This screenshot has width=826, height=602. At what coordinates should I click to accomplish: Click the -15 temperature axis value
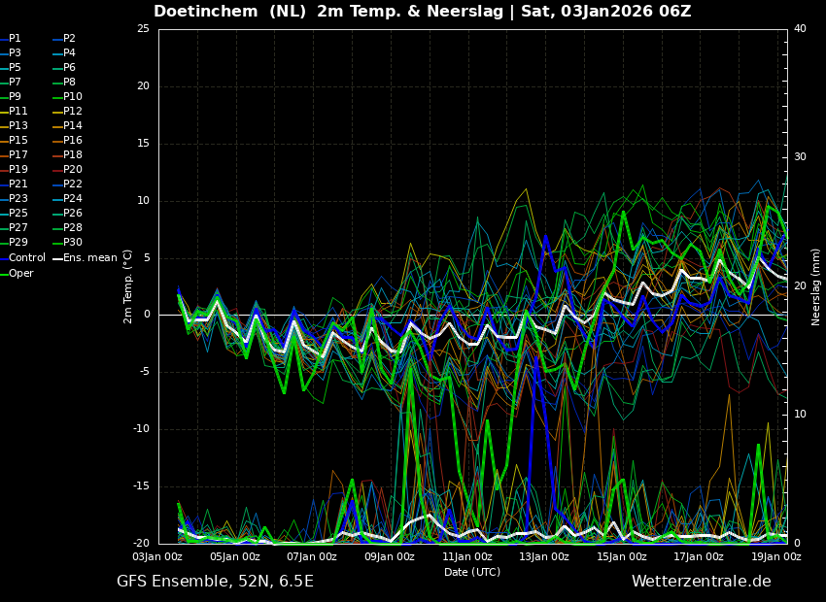[142, 486]
